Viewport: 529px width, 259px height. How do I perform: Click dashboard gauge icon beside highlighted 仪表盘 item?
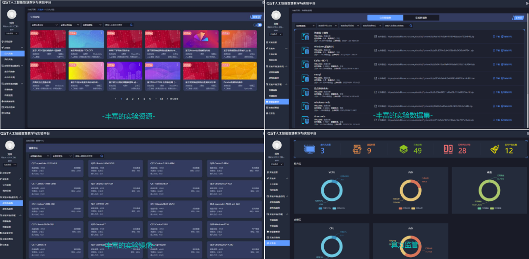[x=267, y=243]
